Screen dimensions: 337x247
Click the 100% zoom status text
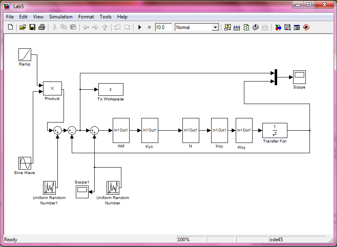tap(183, 240)
